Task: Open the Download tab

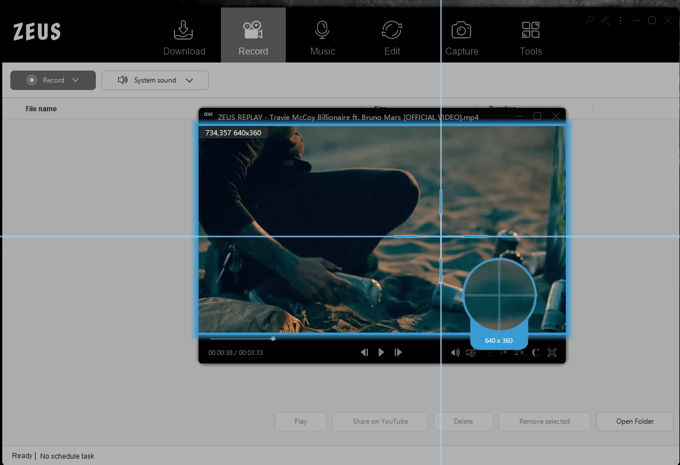Action: 184,38
